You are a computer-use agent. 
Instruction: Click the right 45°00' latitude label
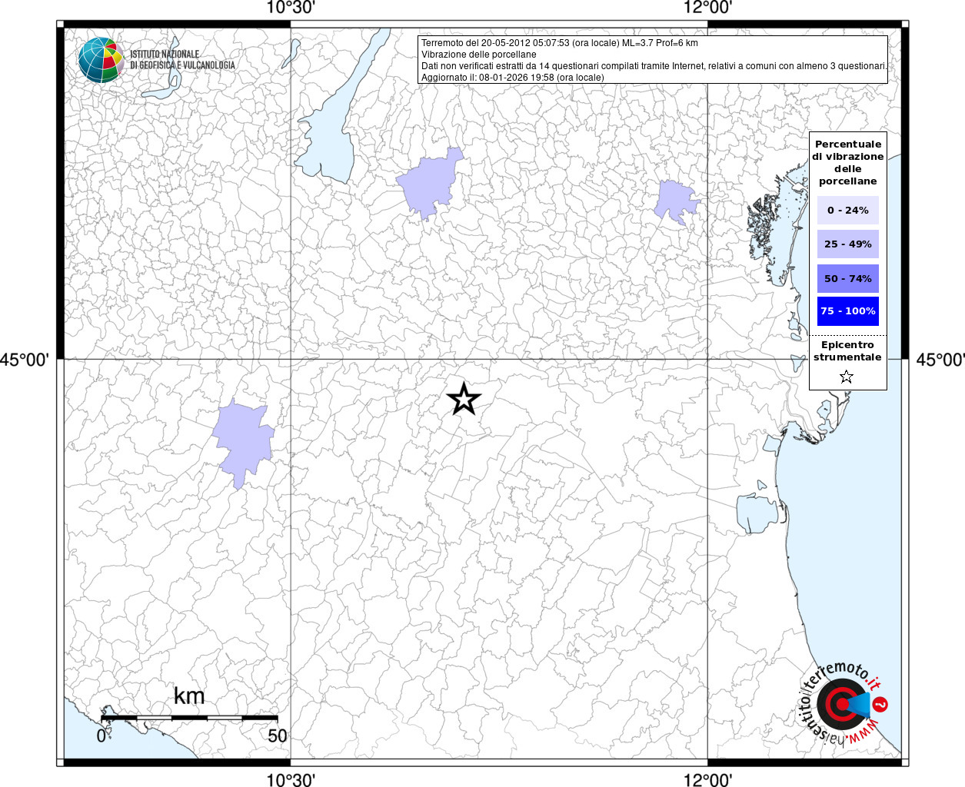940,360
